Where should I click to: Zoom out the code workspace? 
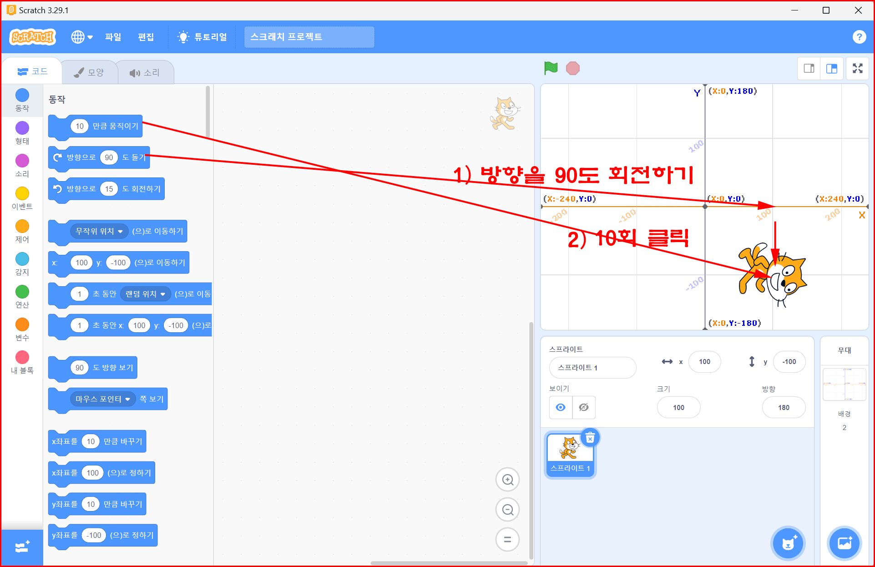point(507,510)
